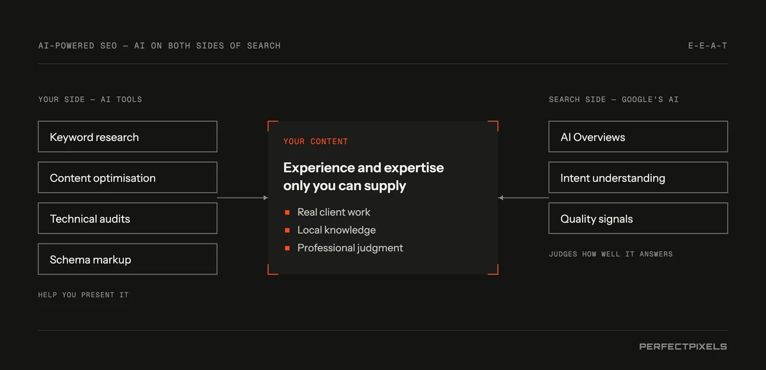Screen dimensions: 766x370
Task: Click the "HELP YOU PRESENT IT" caption
Action: coord(84,295)
